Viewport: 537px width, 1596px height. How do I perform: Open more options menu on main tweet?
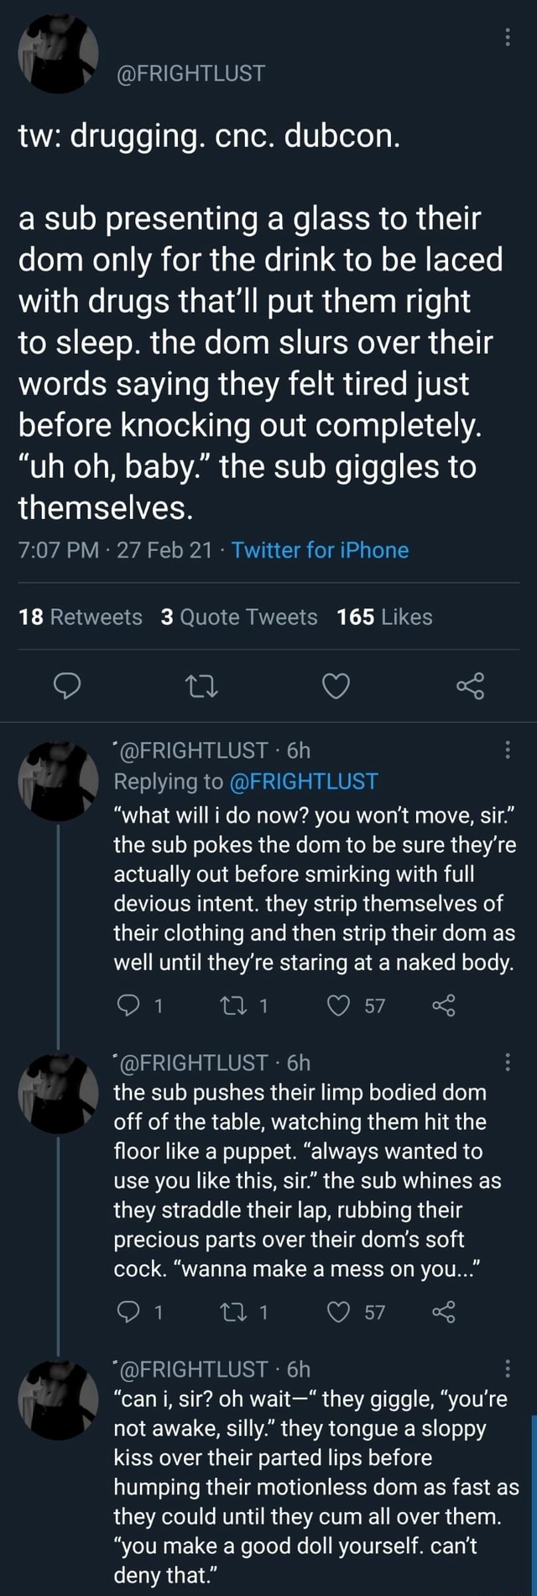pyautogui.click(x=508, y=38)
